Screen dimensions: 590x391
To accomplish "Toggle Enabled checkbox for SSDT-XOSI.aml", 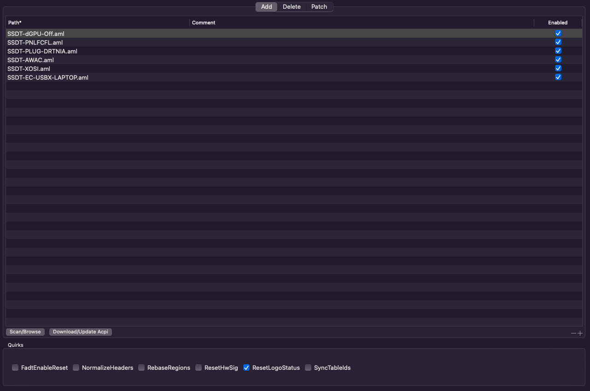I will tap(558, 69).
